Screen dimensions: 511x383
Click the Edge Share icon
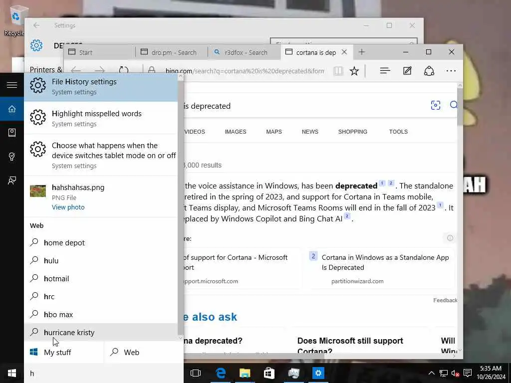[429, 71]
